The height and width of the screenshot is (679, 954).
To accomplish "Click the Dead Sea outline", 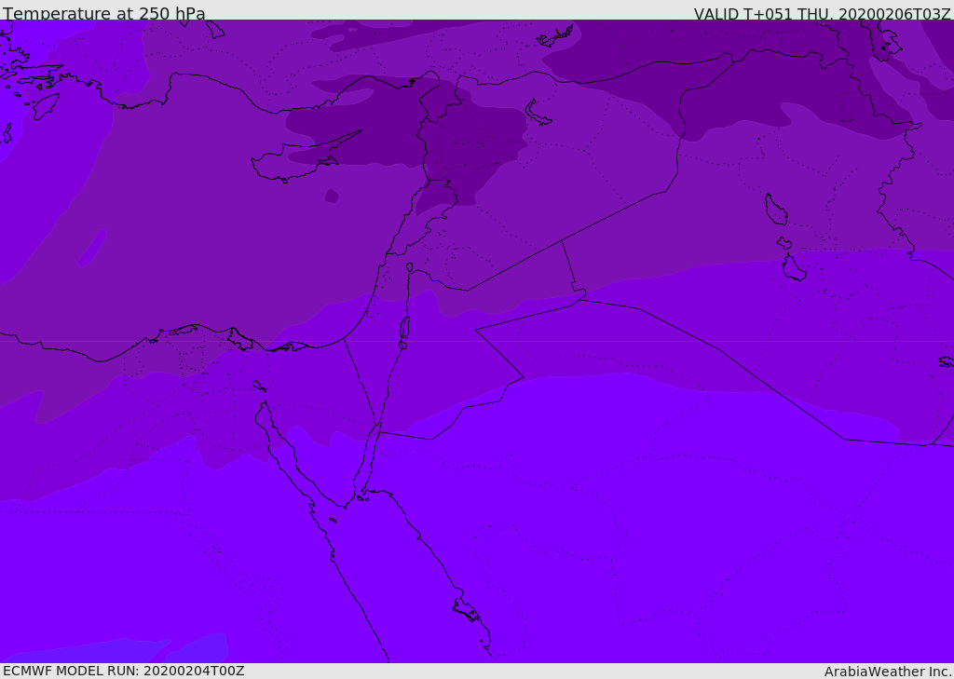I will pos(404,329).
